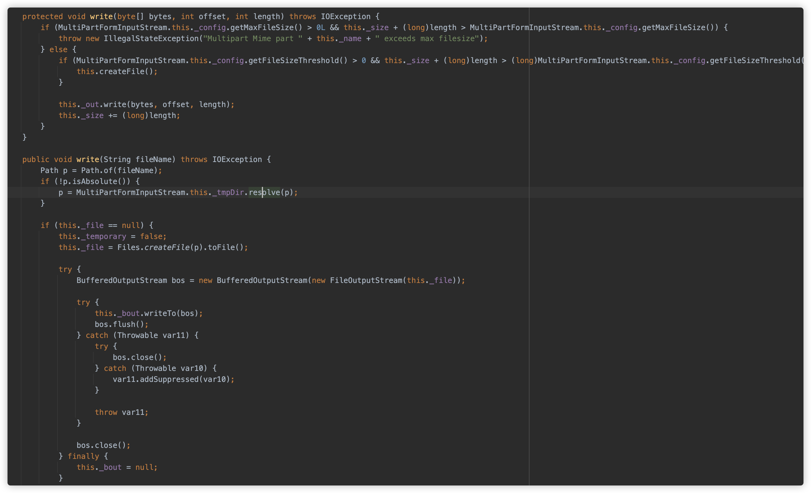This screenshot has width=811, height=493.
Task: Click the "this._temporary = false;" line
Action: [x=112, y=236]
